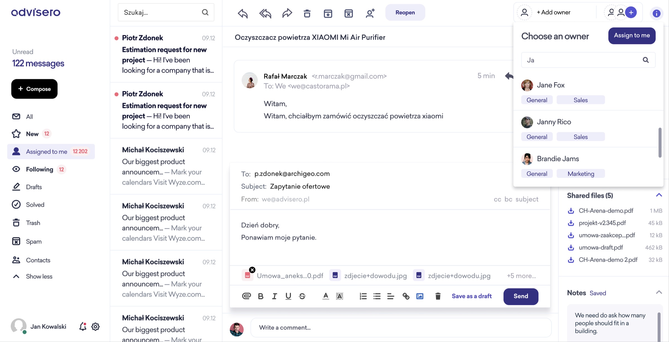
Task: Attach a file with the paperclip icon
Action: tap(246, 296)
